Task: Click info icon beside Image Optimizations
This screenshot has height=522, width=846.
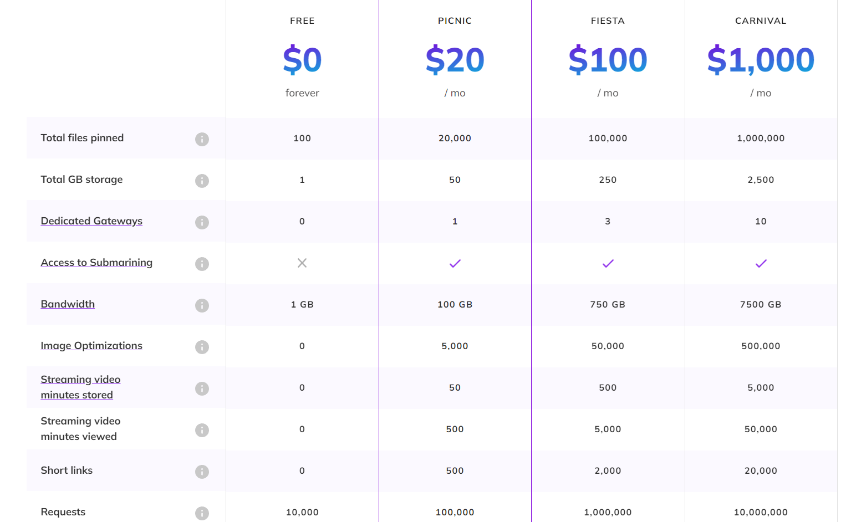Action: point(202,347)
